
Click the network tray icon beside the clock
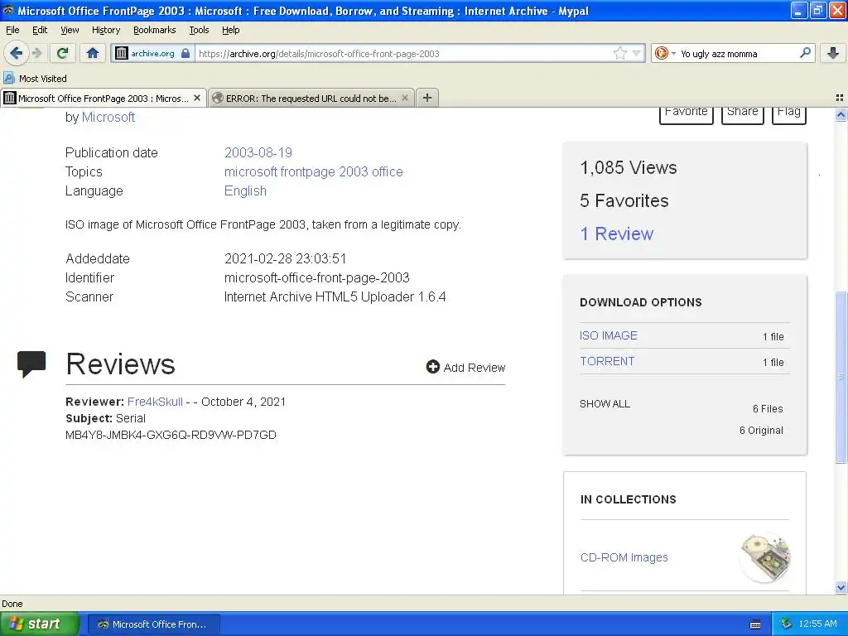[787, 624]
